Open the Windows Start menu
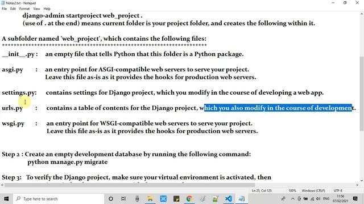Image resolution: width=364 pixels, height=204 pixels. tap(6, 199)
